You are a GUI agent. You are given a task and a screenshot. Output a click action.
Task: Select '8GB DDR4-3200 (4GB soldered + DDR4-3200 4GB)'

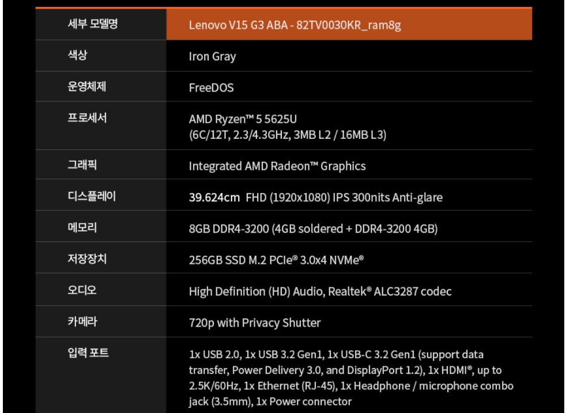point(314,229)
